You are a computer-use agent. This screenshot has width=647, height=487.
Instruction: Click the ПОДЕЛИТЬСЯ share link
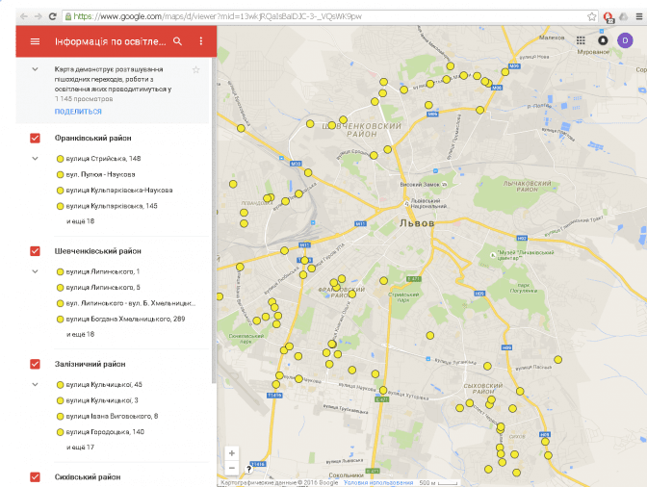78,112
